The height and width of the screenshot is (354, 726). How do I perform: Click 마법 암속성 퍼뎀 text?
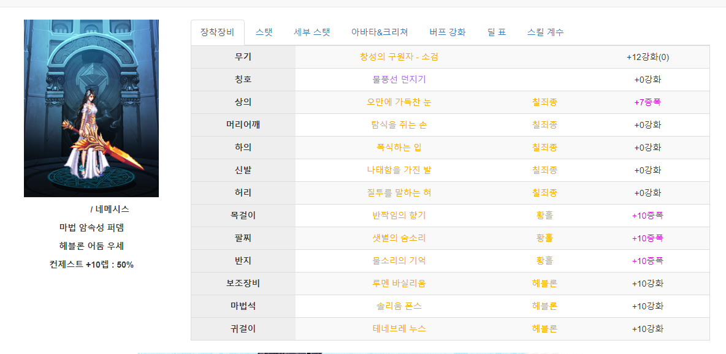pos(92,228)
